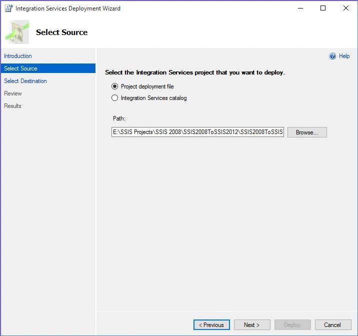
Task: Cancel the deployment wizard
Action: click(333, 325)
